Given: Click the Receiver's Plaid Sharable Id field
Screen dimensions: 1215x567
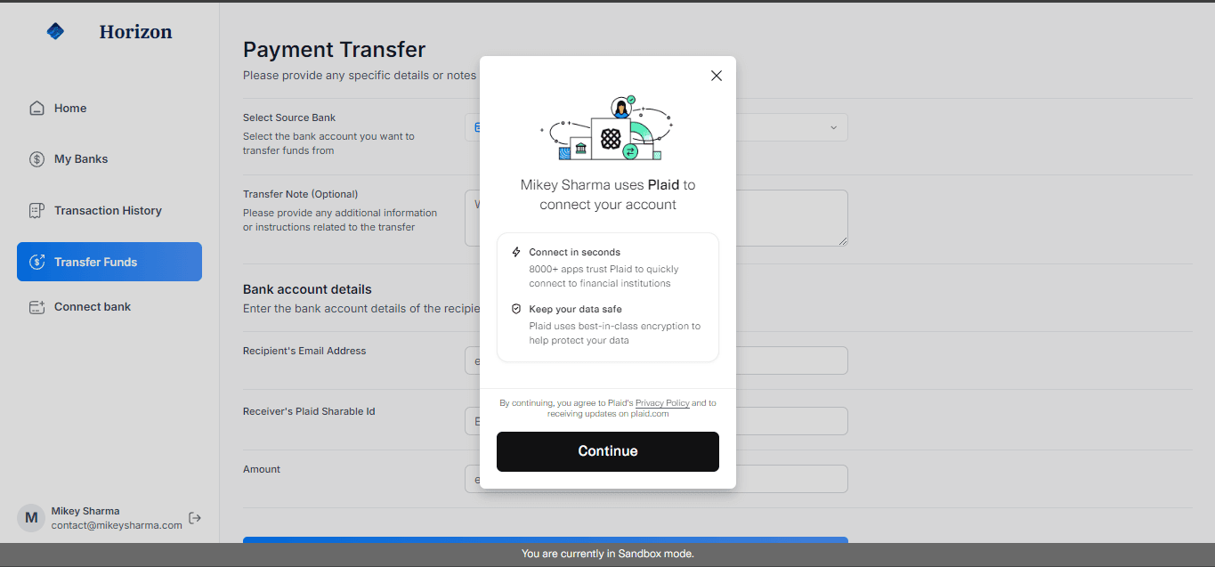Looking at the screenshot, I should 656,421.
